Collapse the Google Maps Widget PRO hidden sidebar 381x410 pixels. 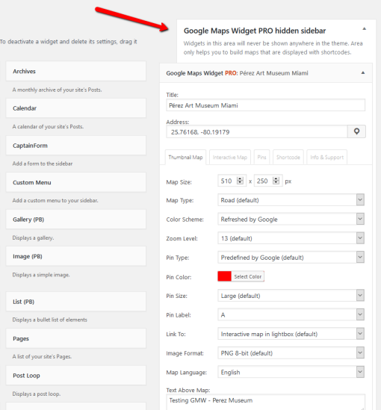pos(364,29)
